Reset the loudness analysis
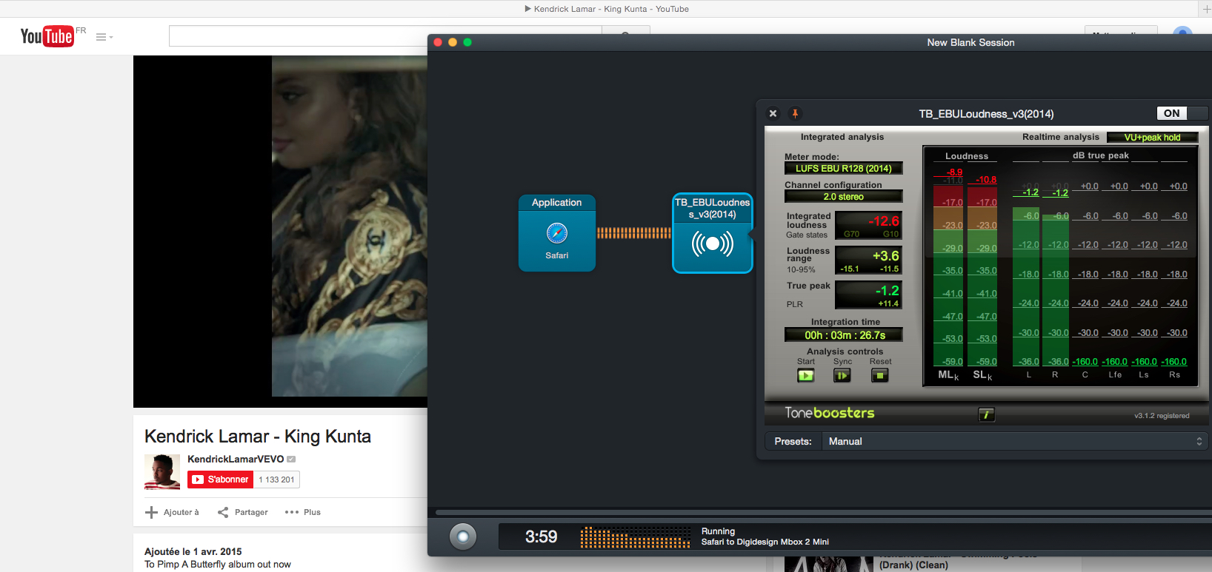The width and height of the screenshot is (1212, 572). 879,375
